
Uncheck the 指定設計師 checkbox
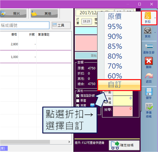[78, 96]
